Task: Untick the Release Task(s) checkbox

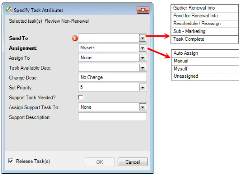Action: coord(11,161)
